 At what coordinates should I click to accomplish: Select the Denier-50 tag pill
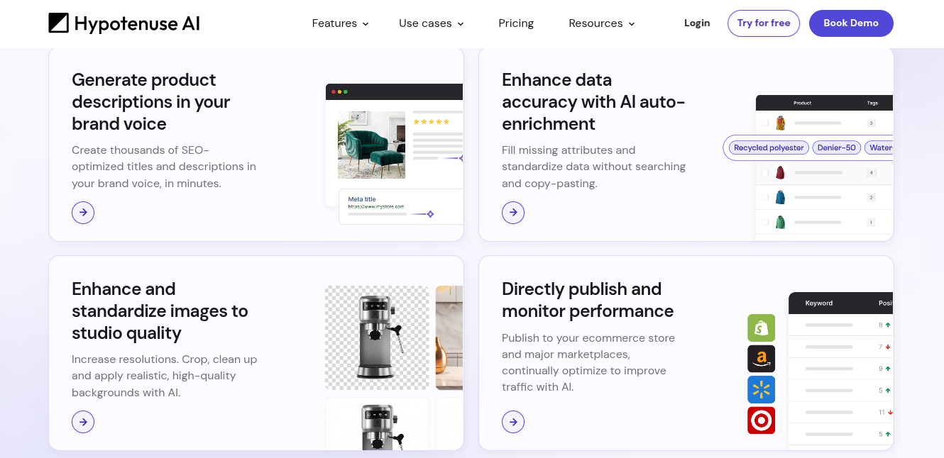coord(836,147)
